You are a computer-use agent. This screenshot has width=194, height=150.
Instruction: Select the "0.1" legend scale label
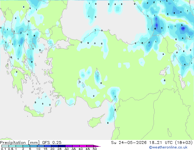tap(3, 149)
